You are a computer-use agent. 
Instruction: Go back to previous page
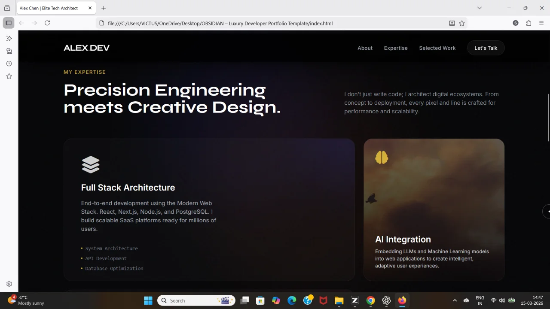21,23
